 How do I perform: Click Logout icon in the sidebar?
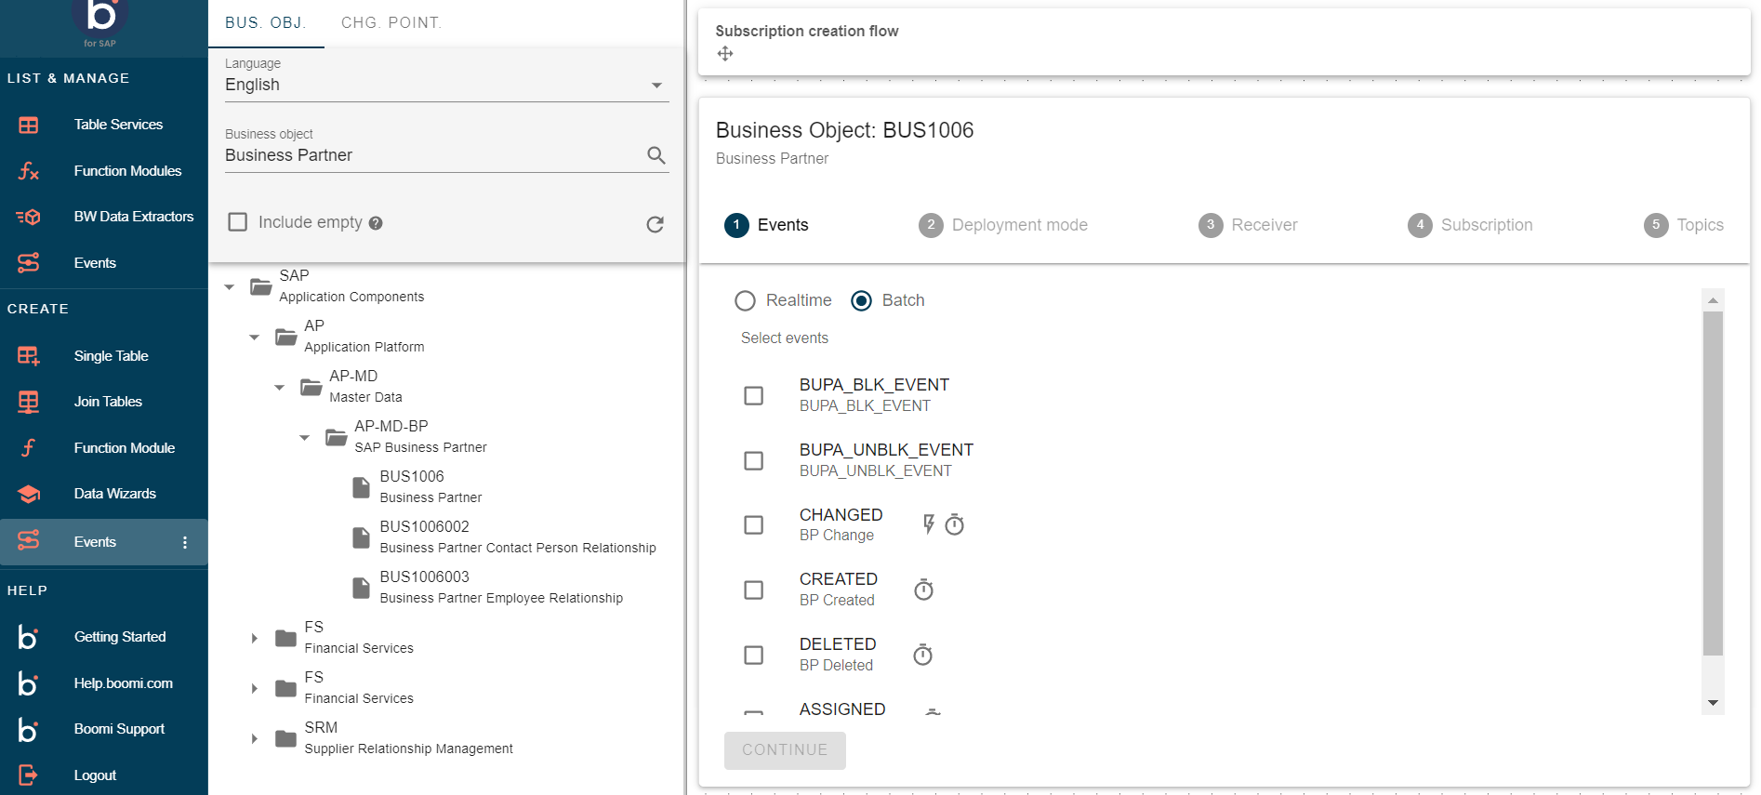pyautogui.click(x=28, y=775)
